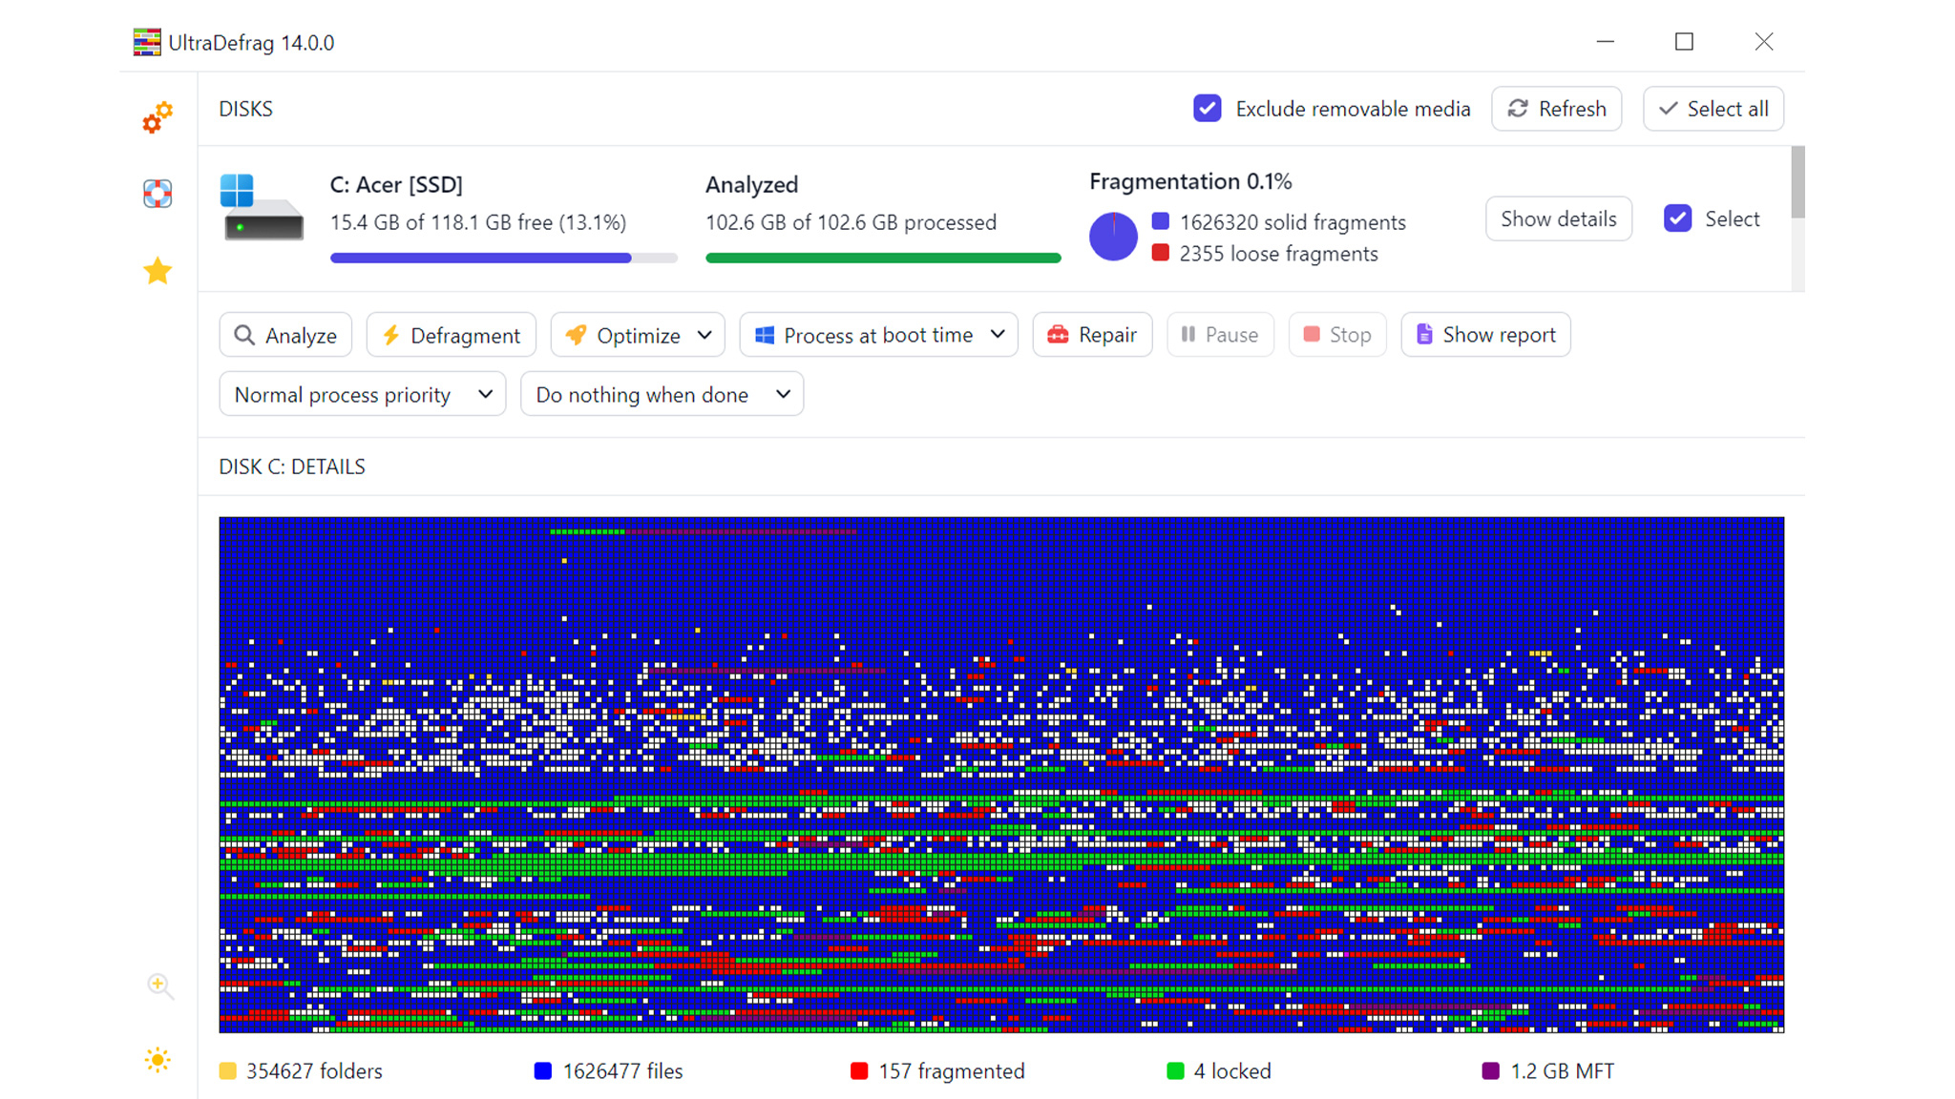Uncheck Exclude removable media
The height and width of the screenshot is (1099, 1955).
tap(1208, 109)
